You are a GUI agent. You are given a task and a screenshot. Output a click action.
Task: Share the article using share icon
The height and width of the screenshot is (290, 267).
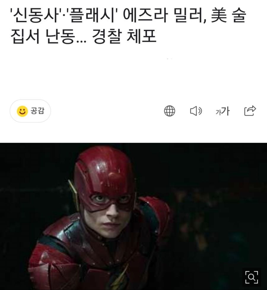click(250, 111)
